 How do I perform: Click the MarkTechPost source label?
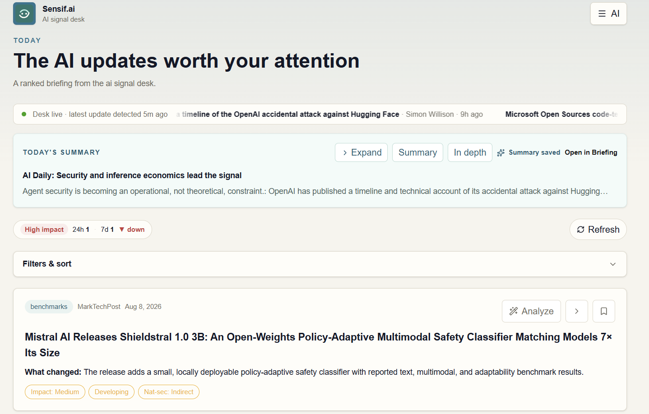(x=99, y=307)
